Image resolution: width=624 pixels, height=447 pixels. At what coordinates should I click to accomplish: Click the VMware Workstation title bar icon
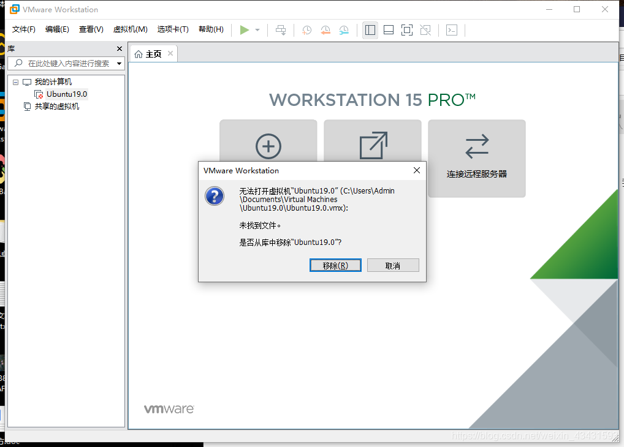pyautogui.click(x=15, y=9)
